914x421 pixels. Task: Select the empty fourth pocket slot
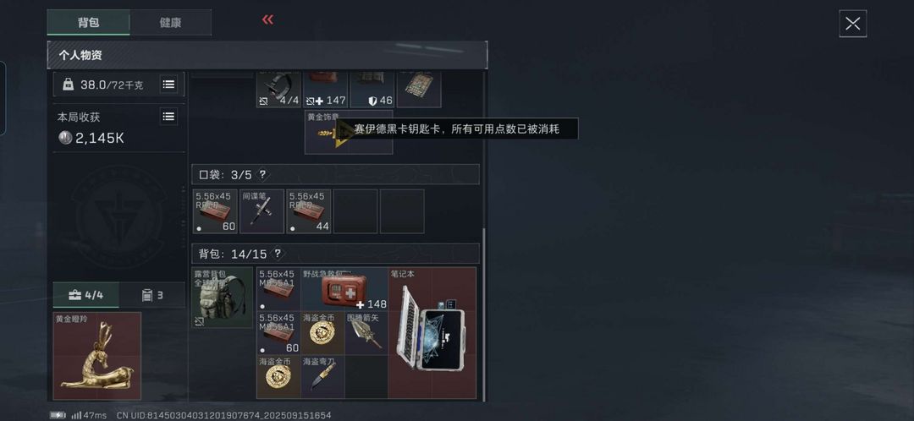(x=355, y=211)
